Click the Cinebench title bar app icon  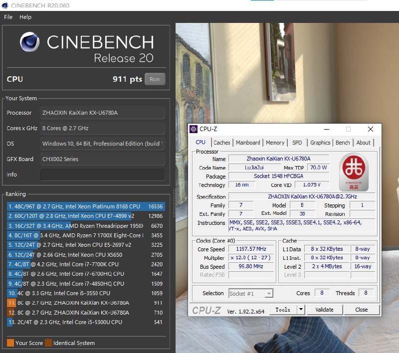(x=4, y=5)
